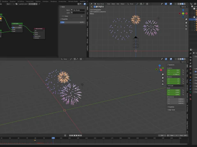This screenshot has height=147, width=197.
Task: Zoom icon in the orthographic viewport
Action: 186,20
